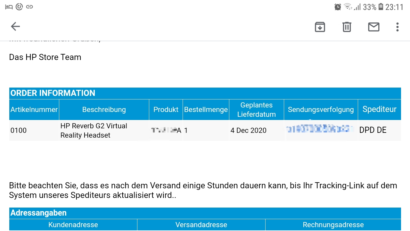
Task: Go back with the arrow icon
Action: (15, 27)
